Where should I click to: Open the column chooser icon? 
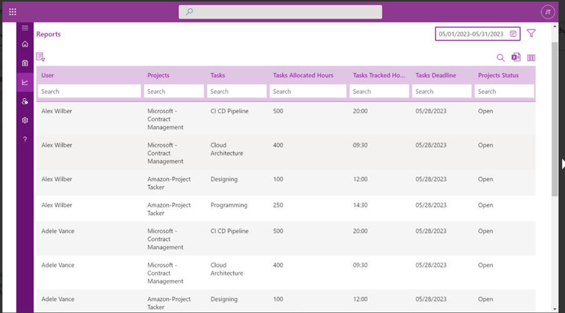531,58
